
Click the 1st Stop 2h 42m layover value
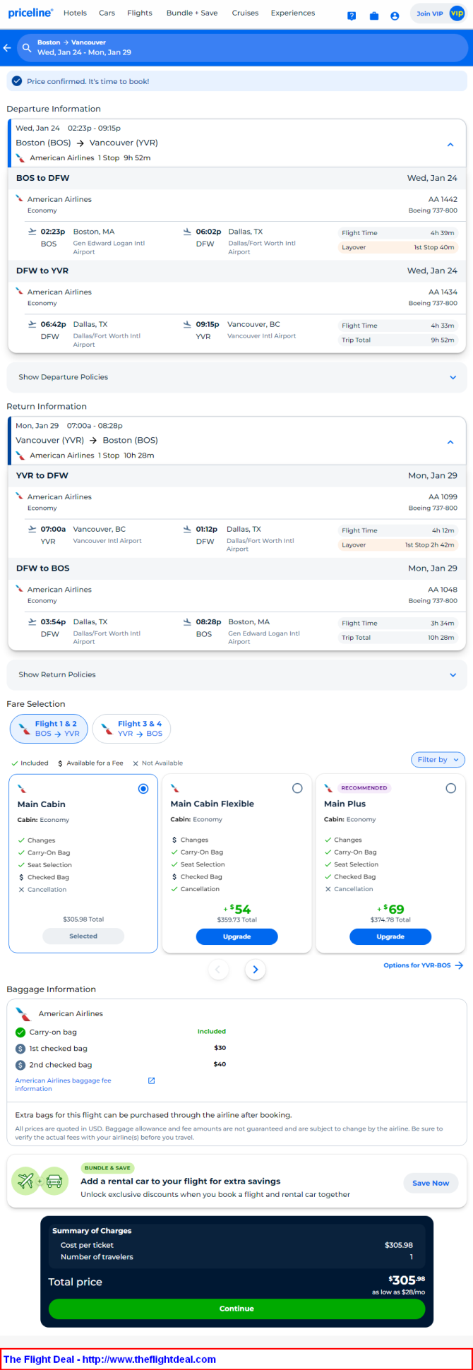430,545
